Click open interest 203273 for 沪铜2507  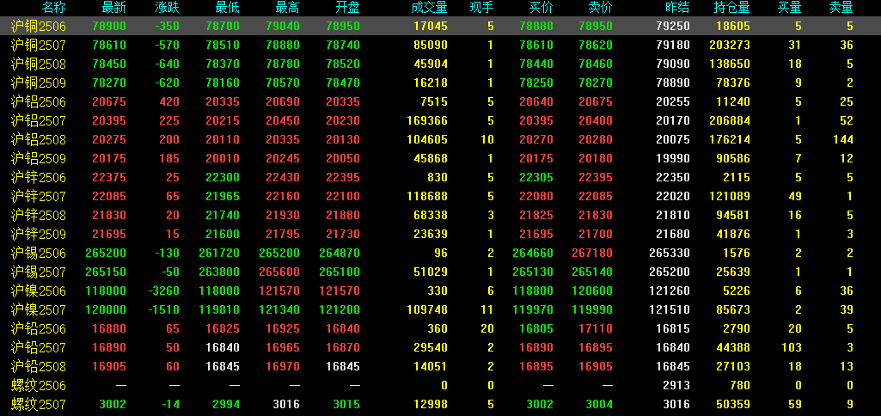pos(731,45)
